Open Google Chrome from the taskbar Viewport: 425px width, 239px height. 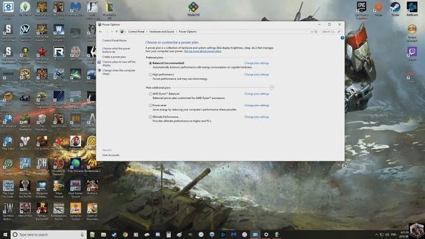125,234
